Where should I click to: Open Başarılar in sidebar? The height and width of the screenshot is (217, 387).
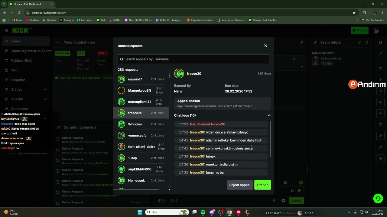26,80
